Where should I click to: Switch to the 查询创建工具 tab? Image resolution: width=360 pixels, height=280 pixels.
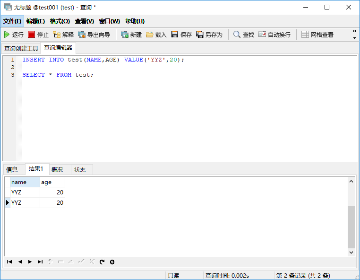coord(21,48)
